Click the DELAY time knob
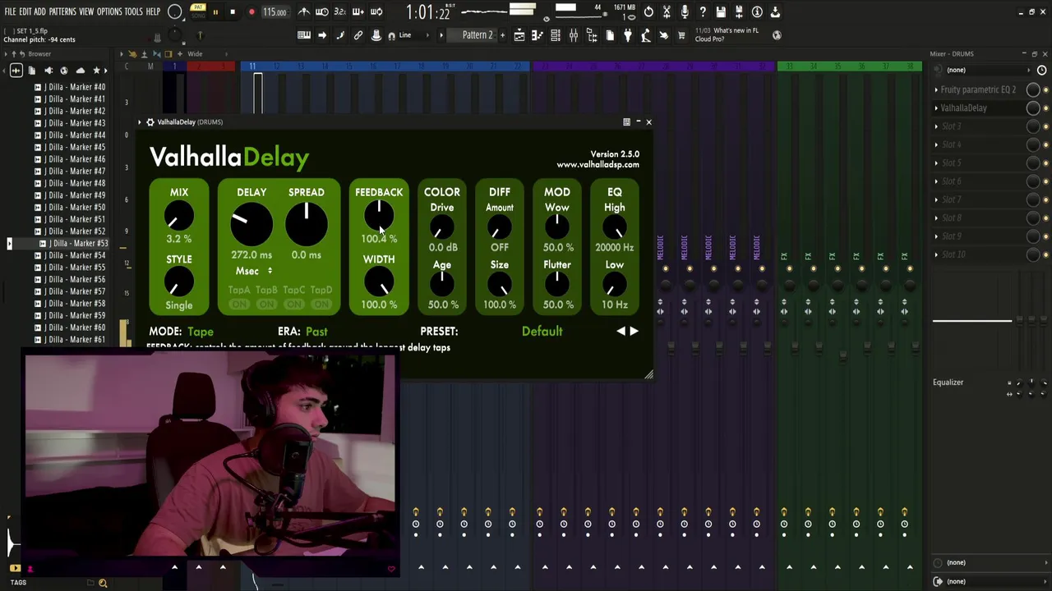 251,223
